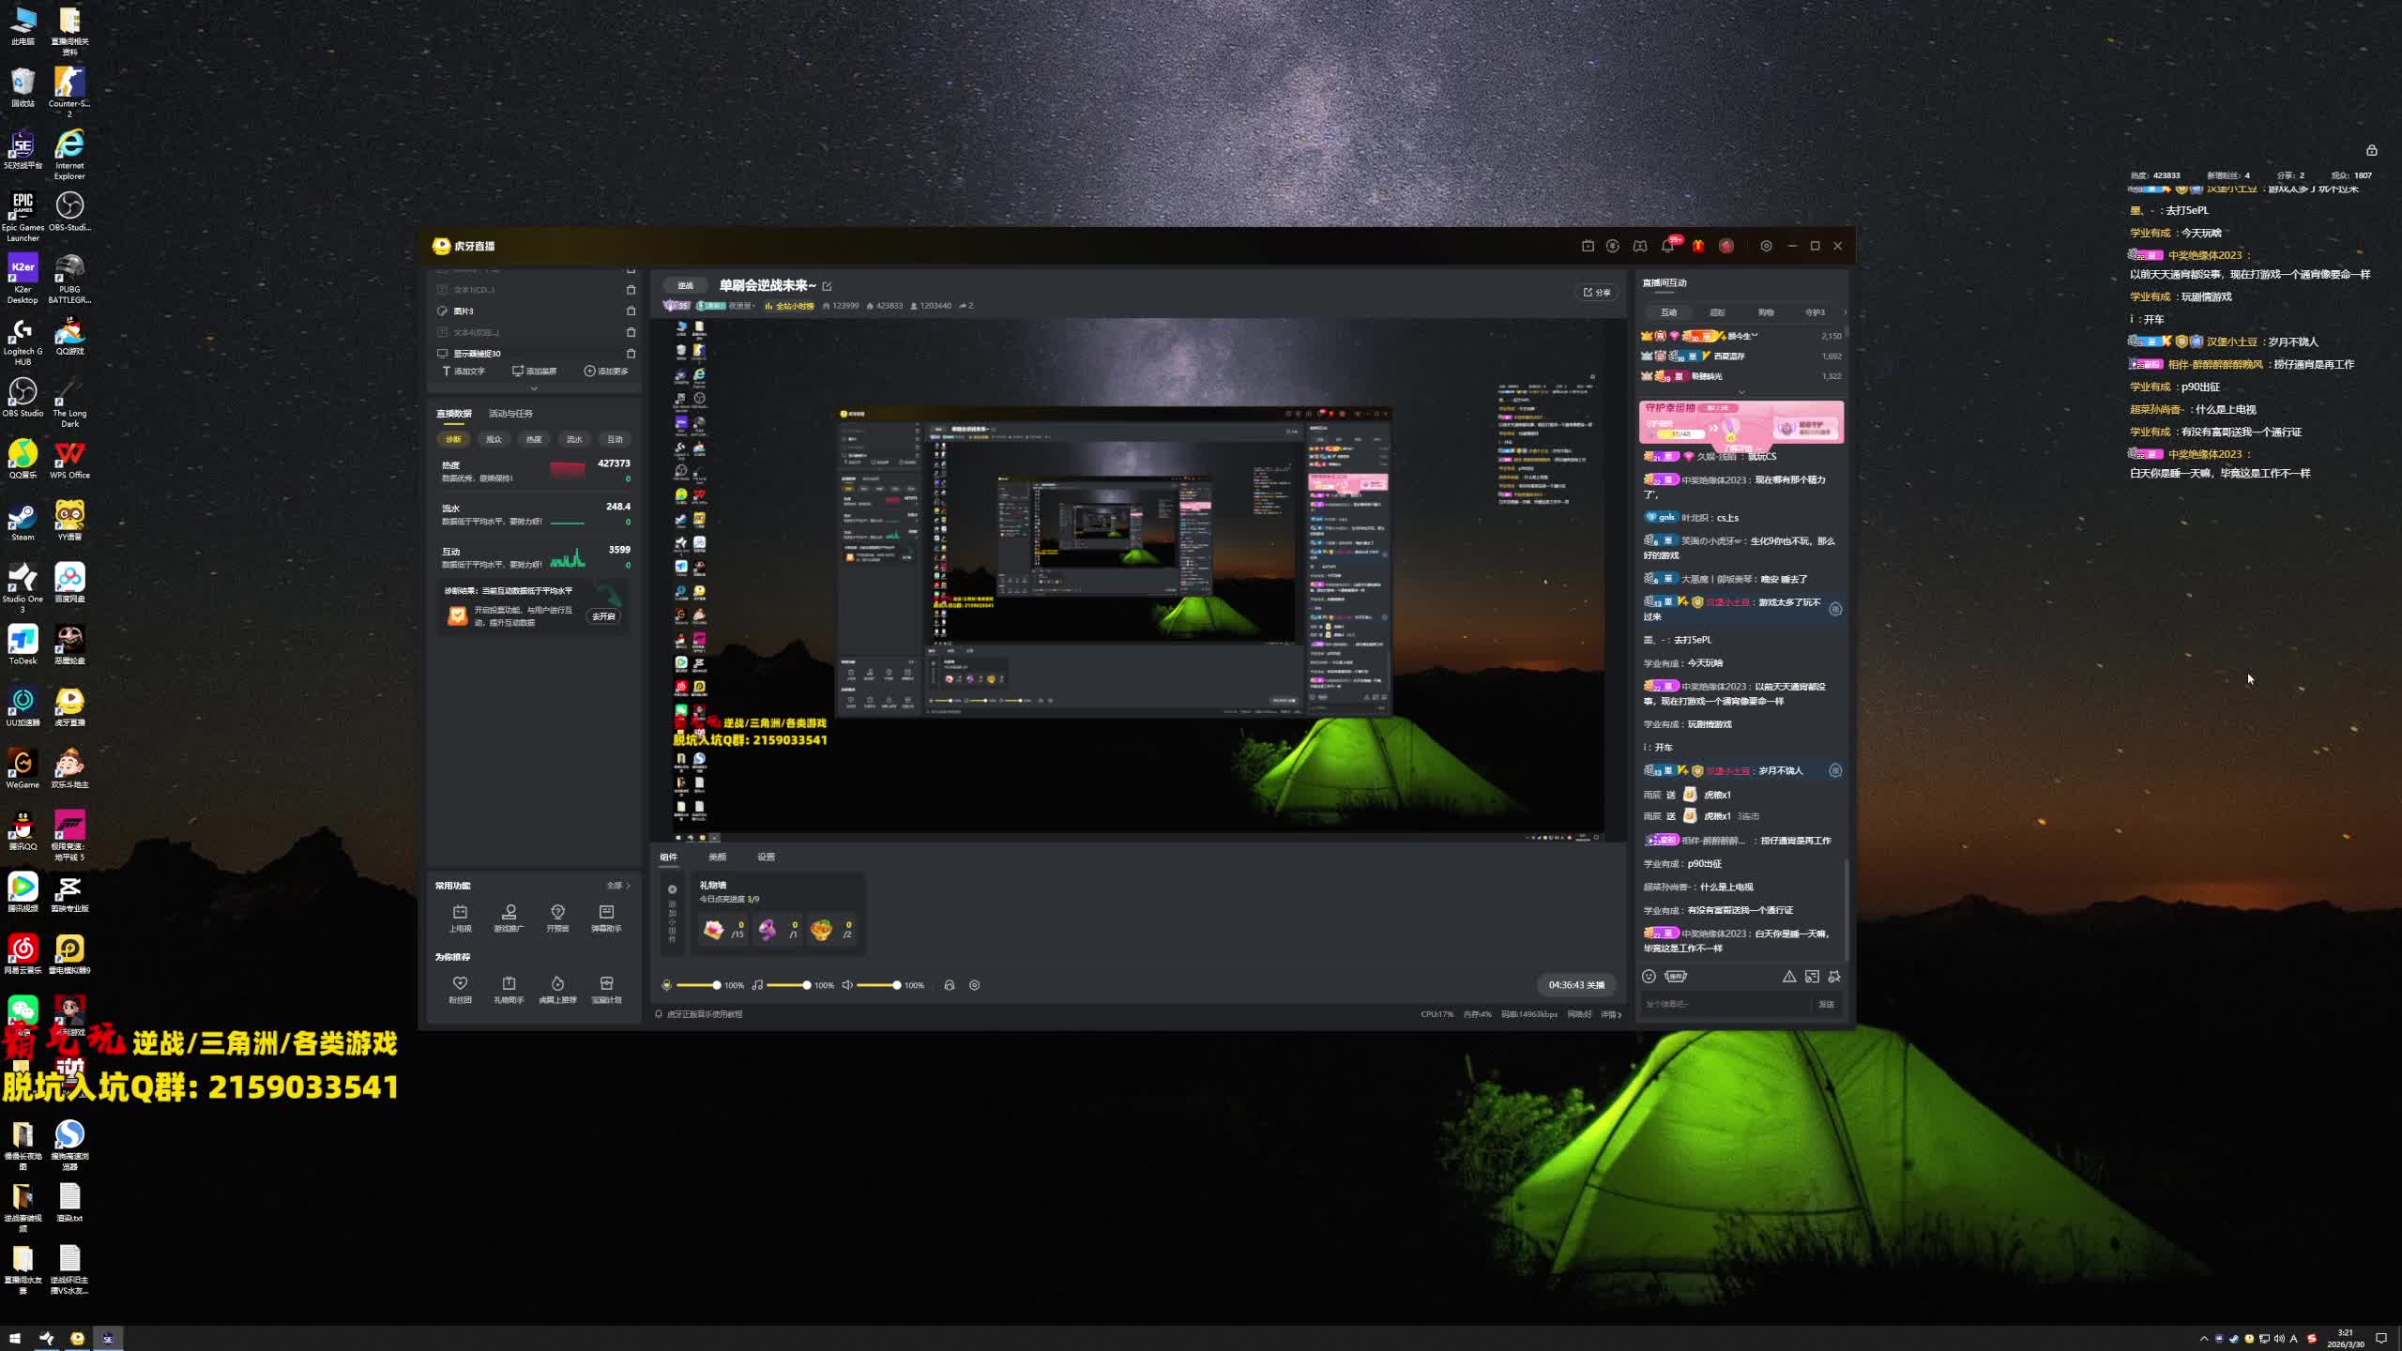Viewport: 2402px width, 1351px height.
Task: Switch to 美颜 tab
Action: point(717,857)
